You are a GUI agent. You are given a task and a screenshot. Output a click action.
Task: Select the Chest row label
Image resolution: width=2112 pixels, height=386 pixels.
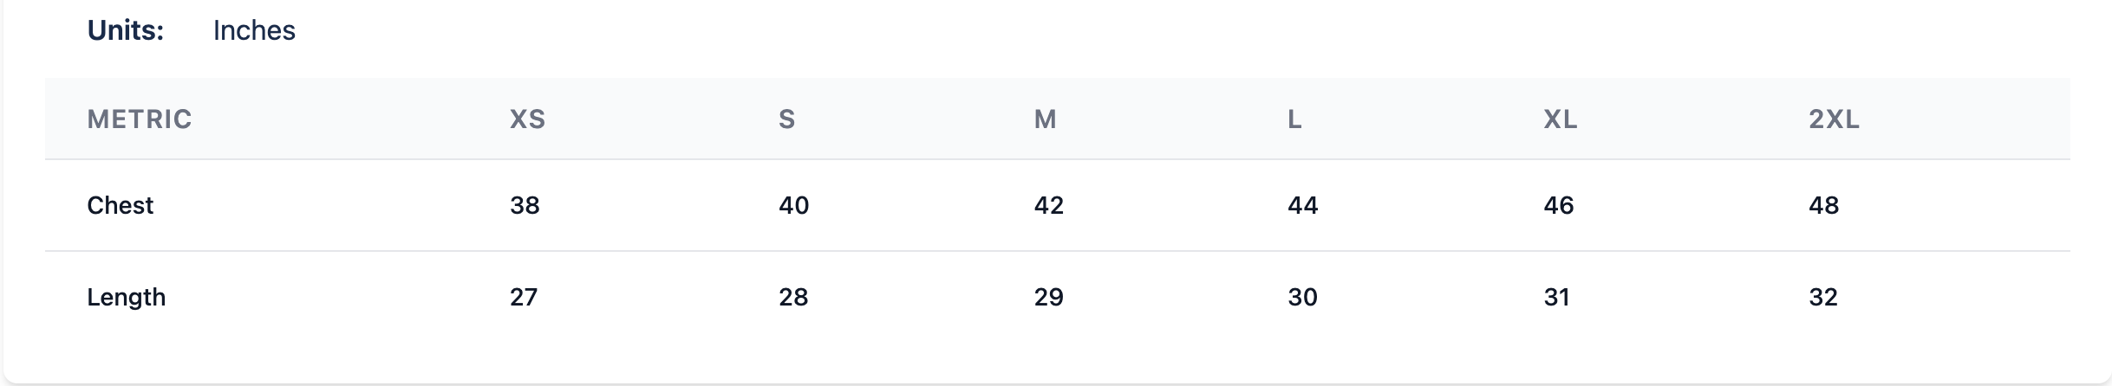tap(121, 205)
